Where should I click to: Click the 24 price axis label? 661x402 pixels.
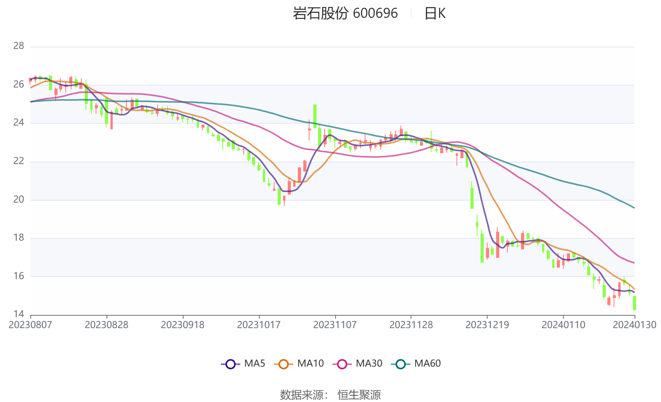tap(19, 122)
